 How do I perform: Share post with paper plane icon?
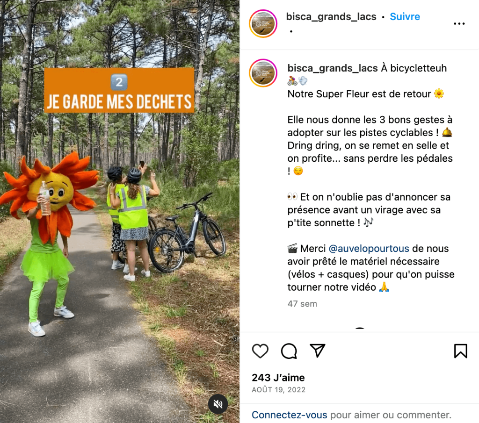pyautogui.click(x=318, y=351)
